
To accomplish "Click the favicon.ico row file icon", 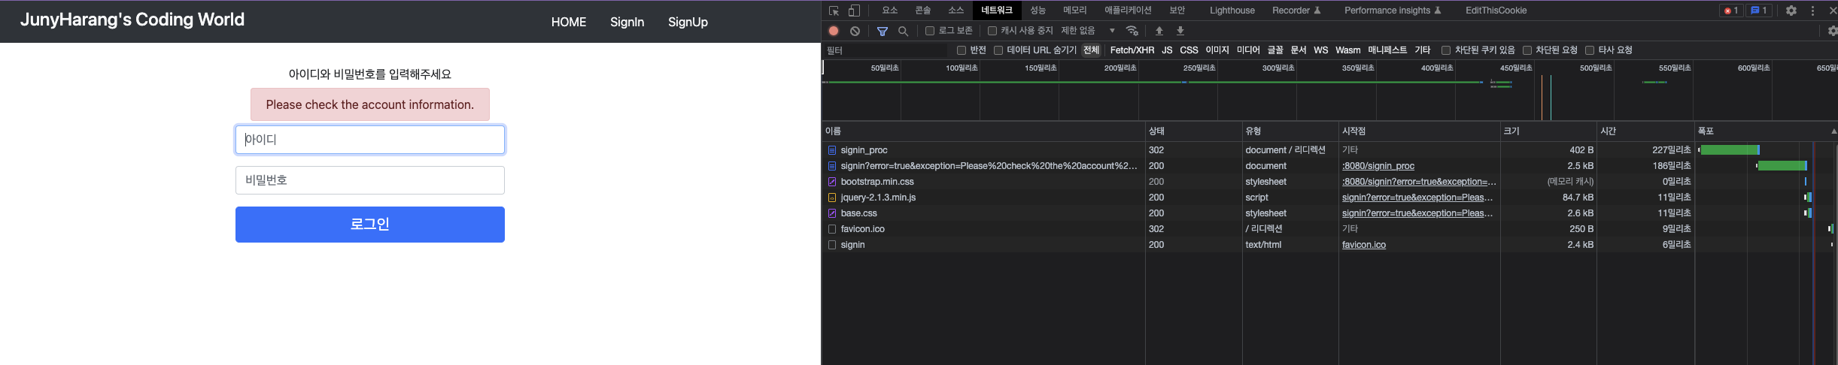I will [x=832, y=229].
